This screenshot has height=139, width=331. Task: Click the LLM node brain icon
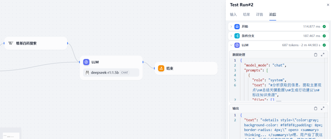86,62
